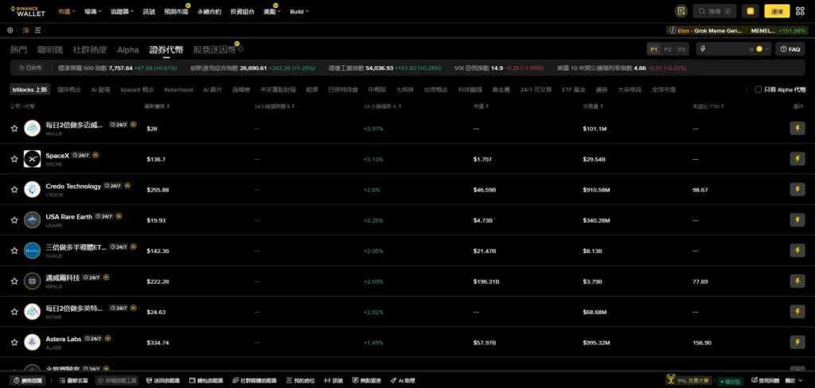This screenshot has height=388, width=815.
Task: Open PNL trading contest trophy banner
Action: pyautogui.click(x=689, y=380)
